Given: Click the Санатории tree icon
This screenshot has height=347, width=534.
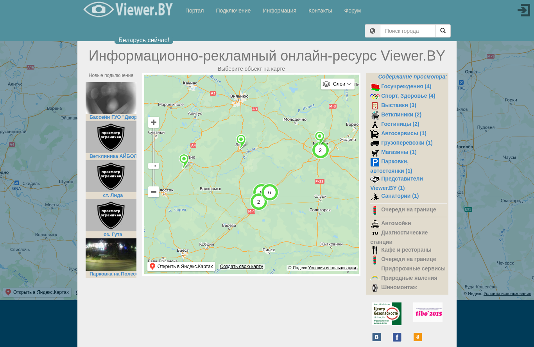Looking at the screenshot, I should click(375, 196).
